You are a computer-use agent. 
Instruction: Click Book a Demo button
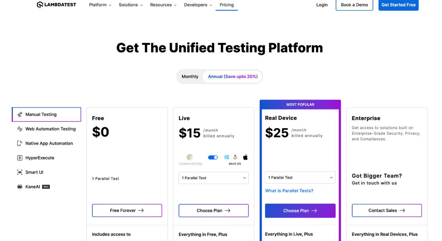[354, 5]
